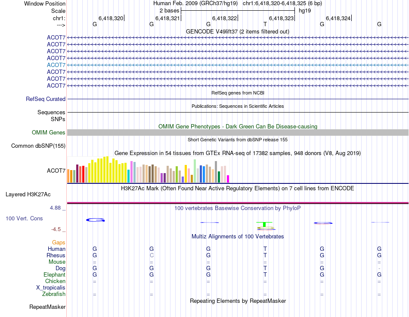
Task: Select the light-blue highlighted ACOT7 transcript label
Action: pyautogui.click(x=56, y=65)
